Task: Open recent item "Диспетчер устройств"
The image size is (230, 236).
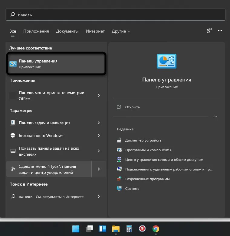Action: click(143, 140)
